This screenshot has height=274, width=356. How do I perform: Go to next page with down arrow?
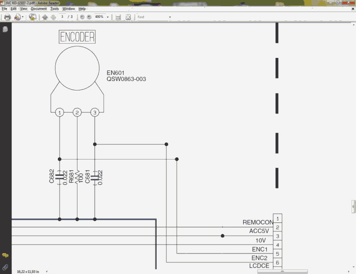click(53, 17)
